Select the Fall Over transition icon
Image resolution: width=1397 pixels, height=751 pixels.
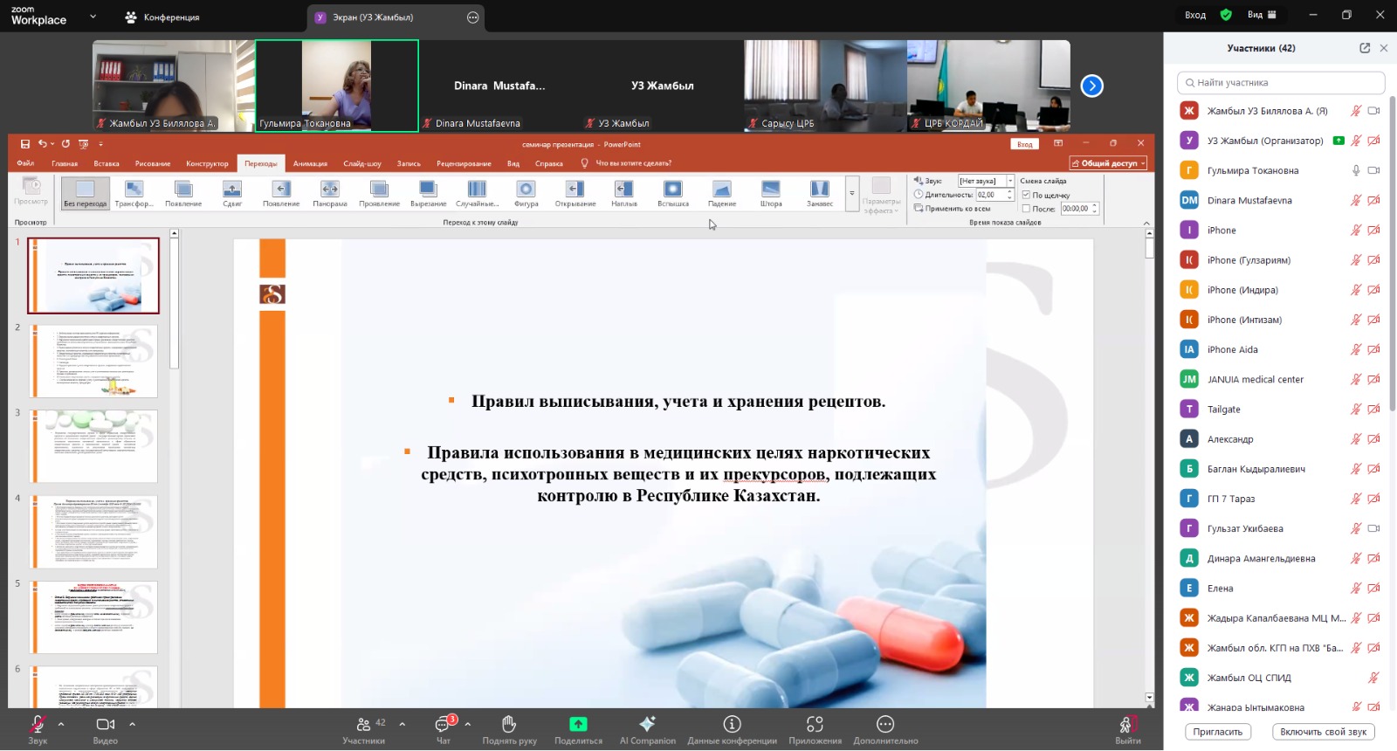point(721,193)
